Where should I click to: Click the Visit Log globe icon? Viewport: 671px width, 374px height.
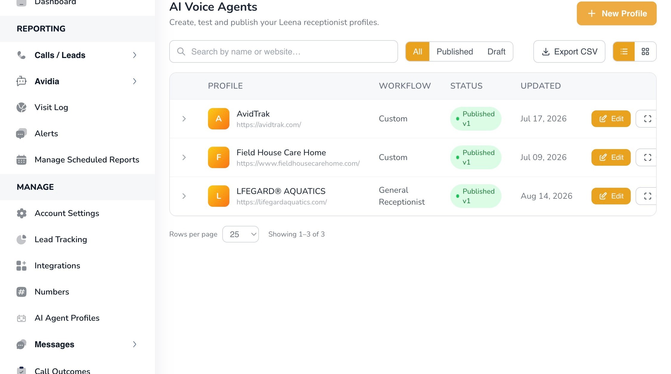pyautogui.click(x=21, y=107)
